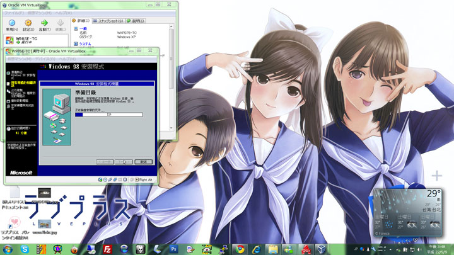Switch to the Details (詳細) tab

pyautogui.click(x=81, y=21)
